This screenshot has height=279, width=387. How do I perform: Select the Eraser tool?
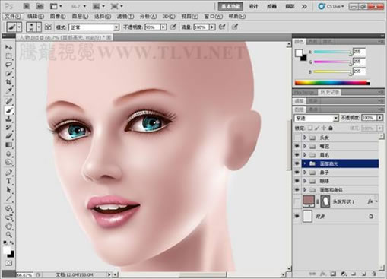(x=8, y=136)
